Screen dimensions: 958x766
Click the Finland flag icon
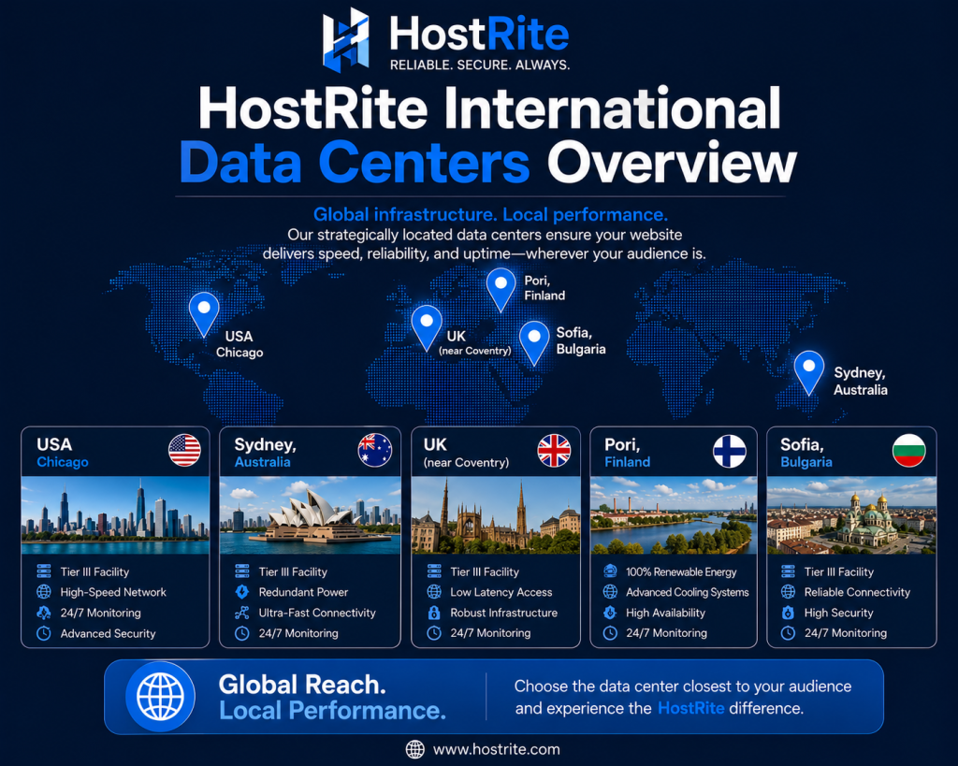(x=730, y=452)
